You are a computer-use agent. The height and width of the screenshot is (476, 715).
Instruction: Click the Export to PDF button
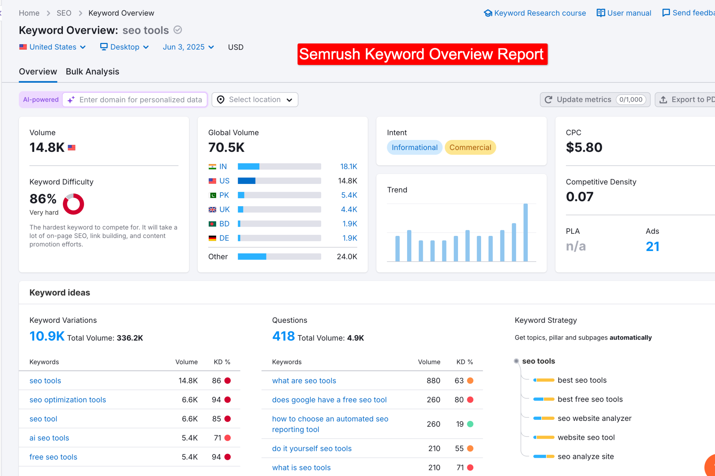click(685, 100)
